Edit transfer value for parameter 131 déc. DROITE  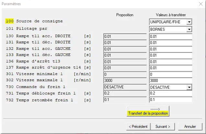pos(171,43)
